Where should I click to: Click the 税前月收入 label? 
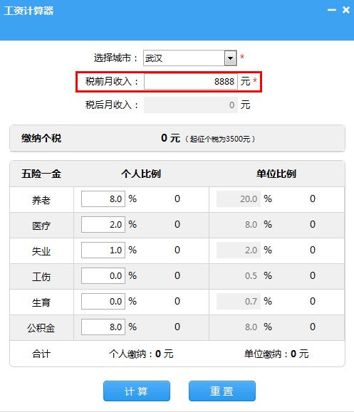coord(112,81)
